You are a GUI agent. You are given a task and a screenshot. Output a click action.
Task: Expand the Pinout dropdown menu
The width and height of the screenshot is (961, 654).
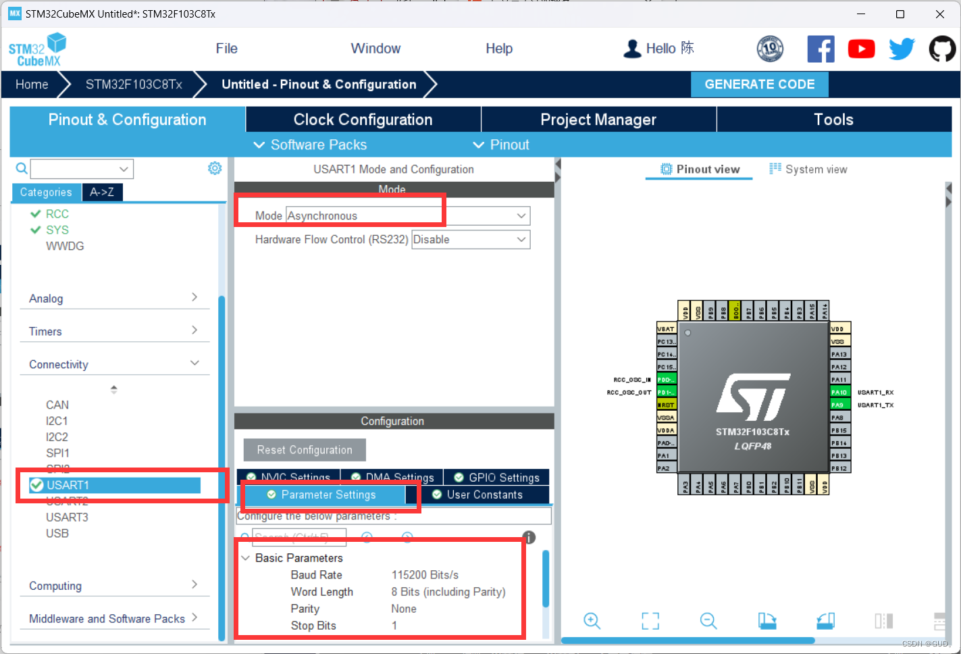(500, 145)
